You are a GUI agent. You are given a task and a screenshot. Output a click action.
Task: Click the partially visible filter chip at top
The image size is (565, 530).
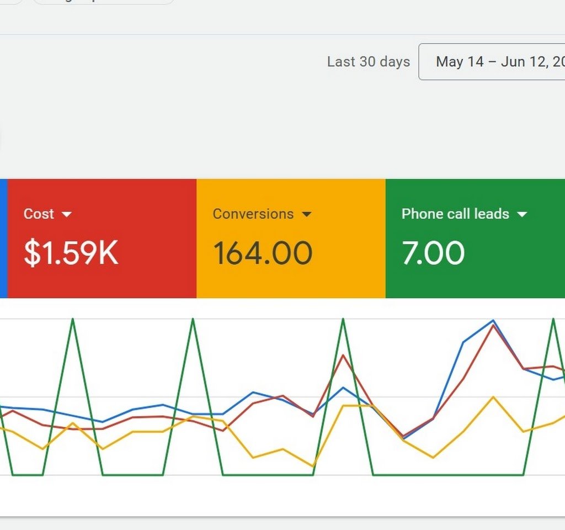(x=104, y=2)
